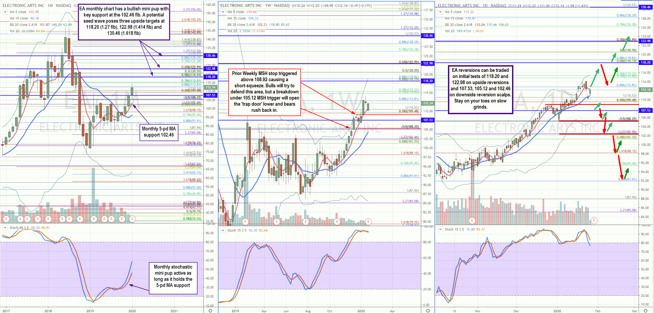This screenshot has width=654, height=313.
Task: Click 112.14 current price label on monthly chart
Action: (x=211, y=87)
